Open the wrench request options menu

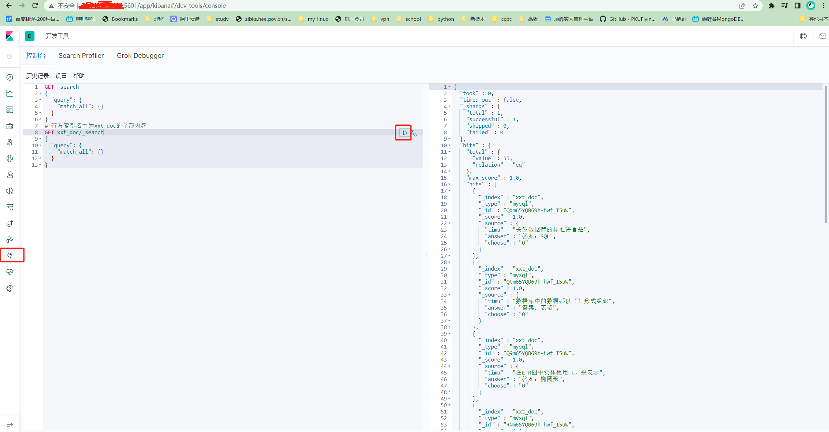point(414,133)
